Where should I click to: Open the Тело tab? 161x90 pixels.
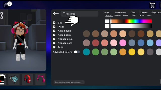(x=134, y=12)
